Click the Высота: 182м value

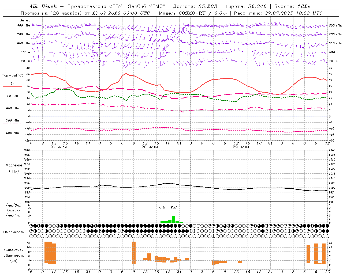click(293, 6)
